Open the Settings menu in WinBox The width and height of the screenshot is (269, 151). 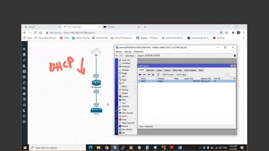pos(128,52)
